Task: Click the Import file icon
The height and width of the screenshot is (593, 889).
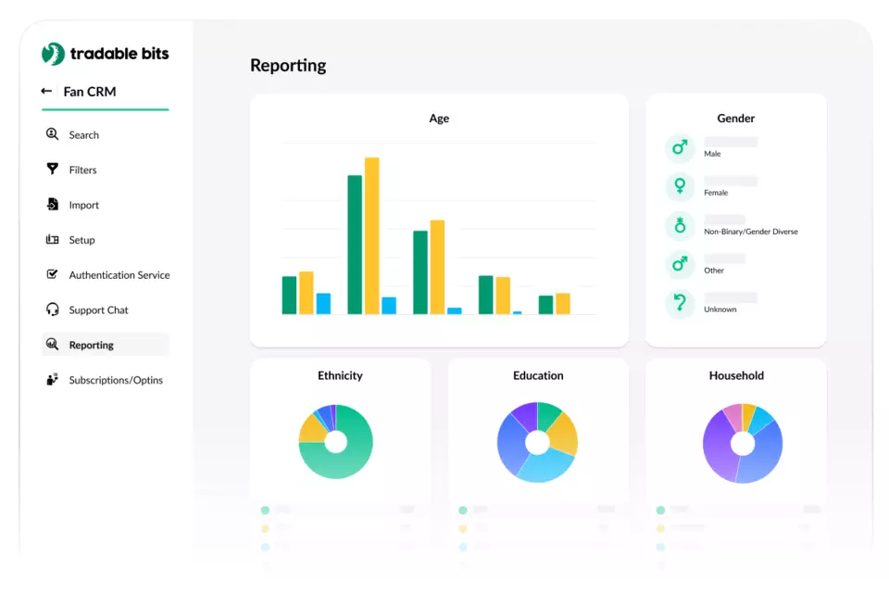Action: (x=53, y=205)
